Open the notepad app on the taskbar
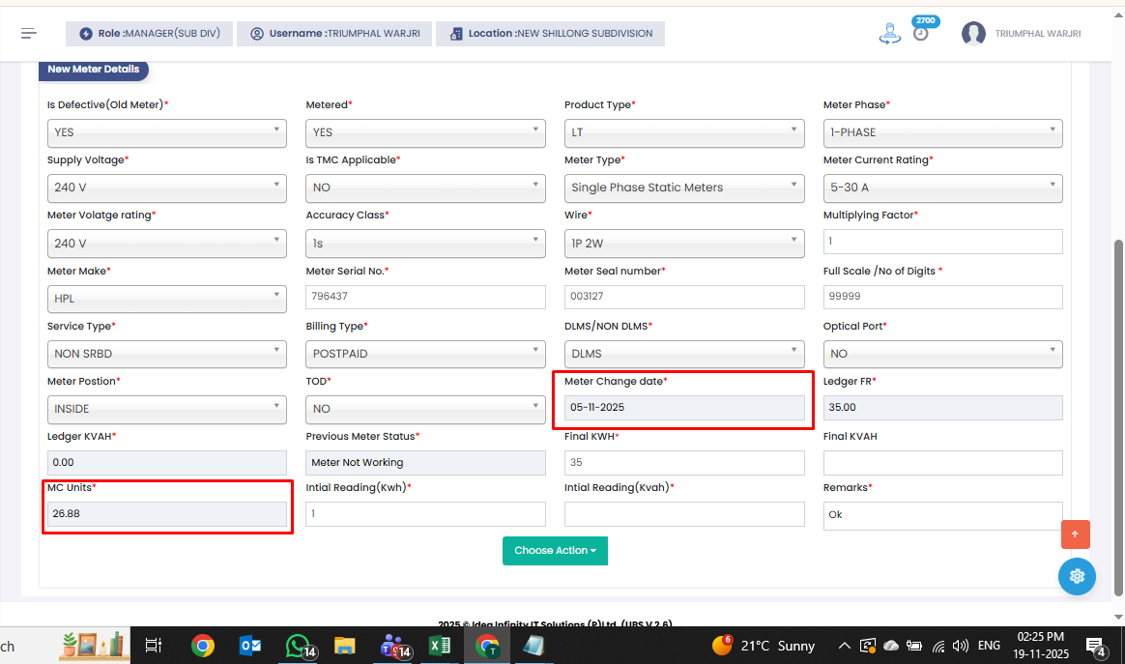The height and width of the screenshot is (664, 1125). coord(534,646)
